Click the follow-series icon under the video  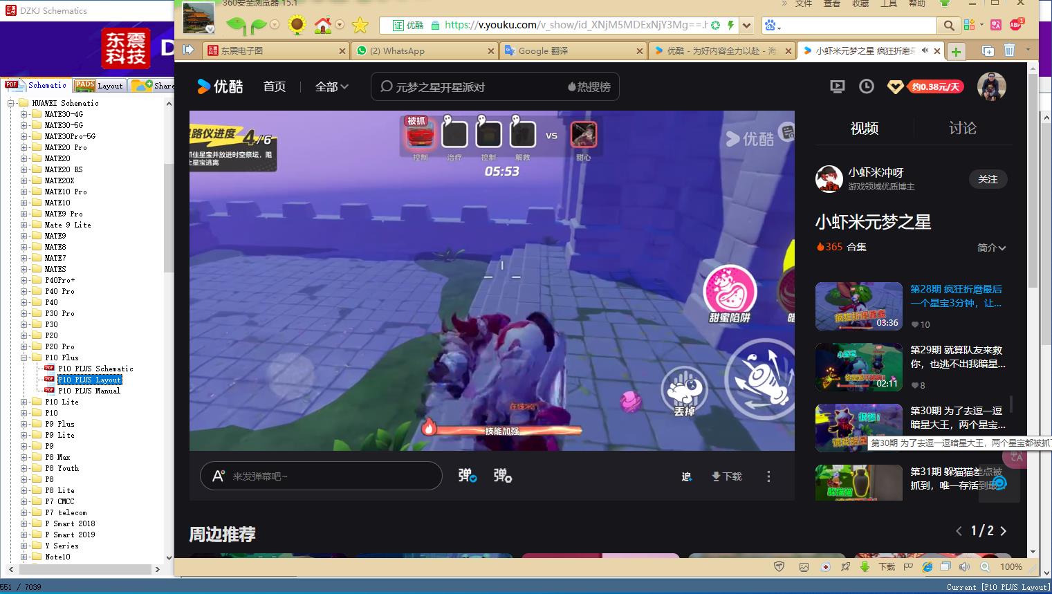[x=686, y=476]
